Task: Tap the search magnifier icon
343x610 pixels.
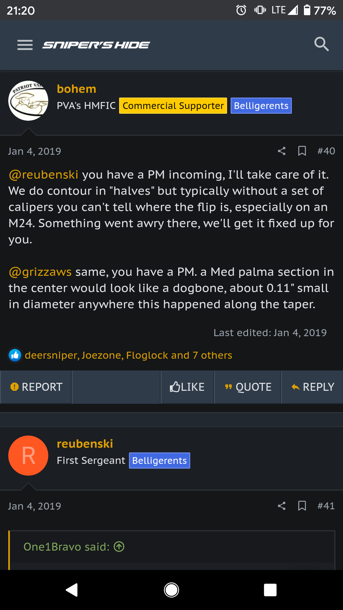Action: click(x=321, y=44)
